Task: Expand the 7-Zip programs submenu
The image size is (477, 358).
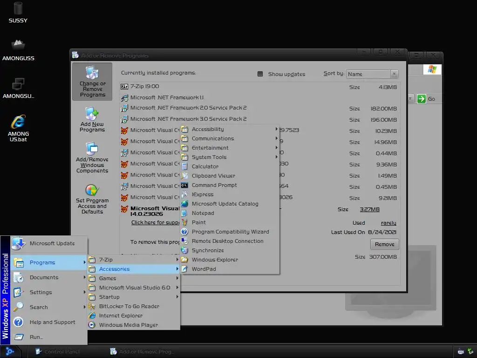Action: [134, 260]
